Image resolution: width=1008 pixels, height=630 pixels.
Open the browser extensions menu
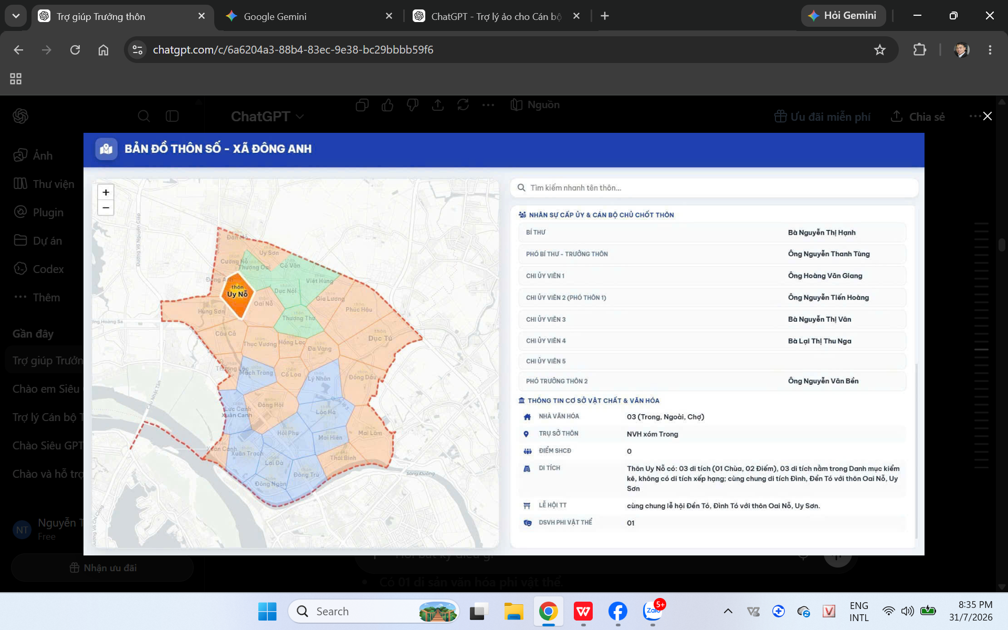coord(920,50)
